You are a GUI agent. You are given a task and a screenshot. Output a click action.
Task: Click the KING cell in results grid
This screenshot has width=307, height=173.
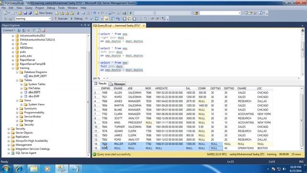[x=117, y=123]
